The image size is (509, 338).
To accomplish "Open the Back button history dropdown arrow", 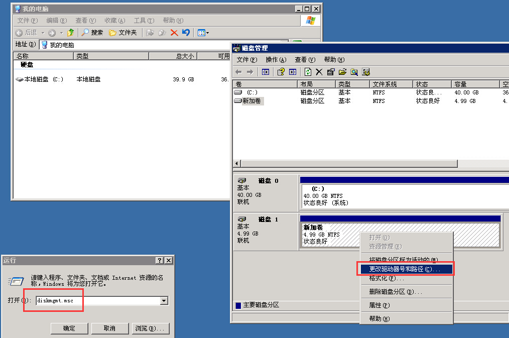I will [x=43, y=33].
